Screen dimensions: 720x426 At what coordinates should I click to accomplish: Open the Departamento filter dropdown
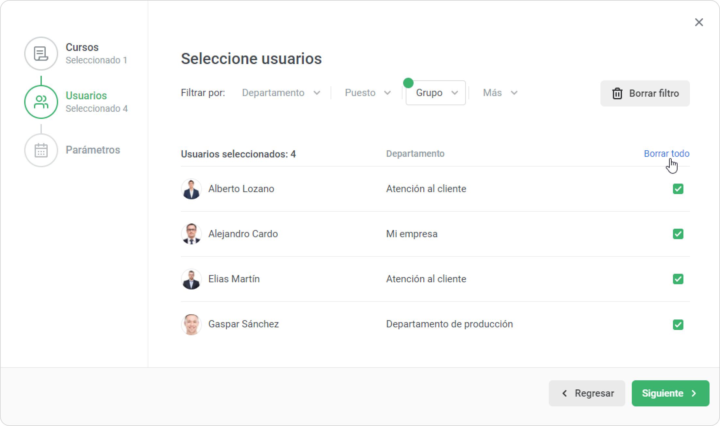coord(281,93)
